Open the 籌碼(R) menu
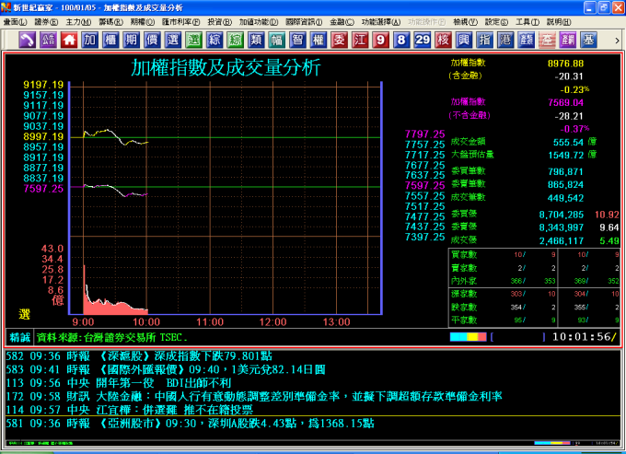 tap(110, 22)
